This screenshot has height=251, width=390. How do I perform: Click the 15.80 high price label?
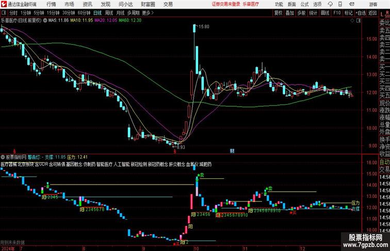click(x=204, y=27)
